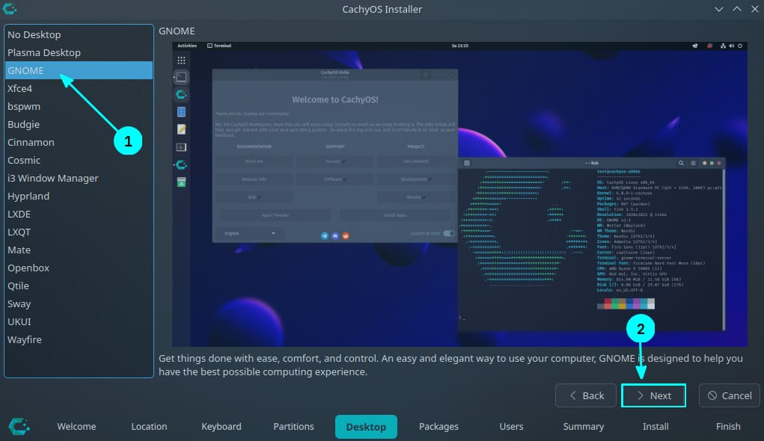Pick Xfce4 desktop environment
Viewport: 764px width, 441px height.
point(19,88)
